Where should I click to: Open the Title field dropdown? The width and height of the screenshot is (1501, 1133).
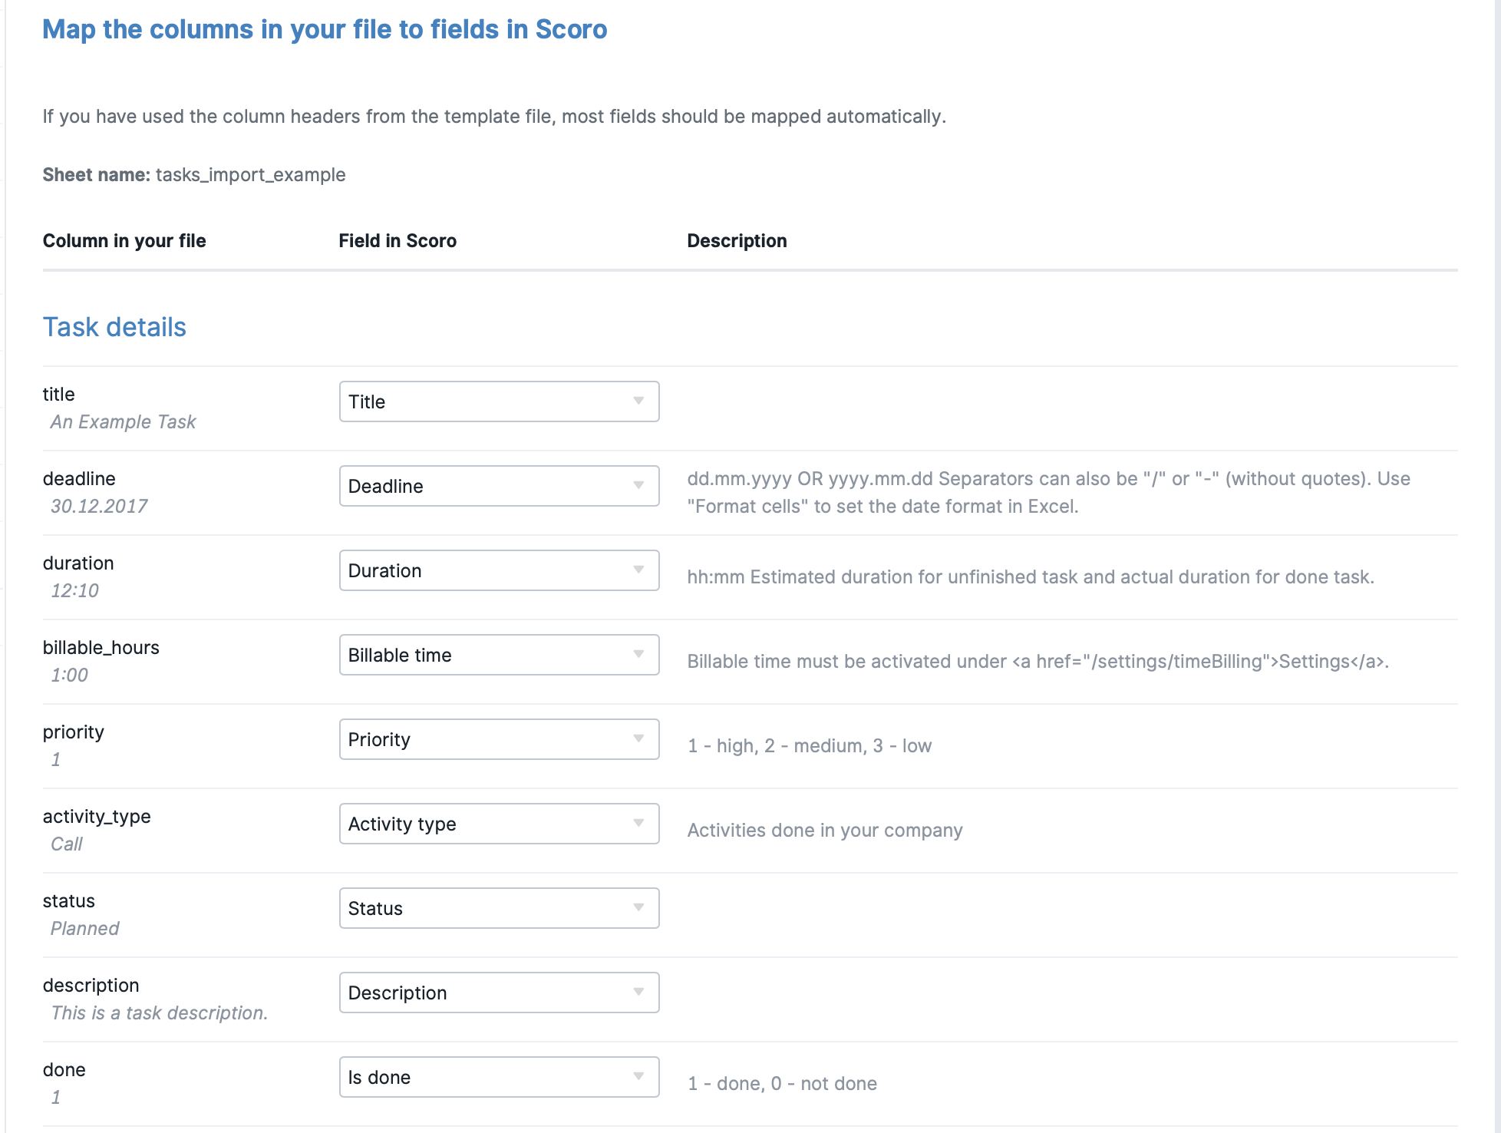pos(499,401)
